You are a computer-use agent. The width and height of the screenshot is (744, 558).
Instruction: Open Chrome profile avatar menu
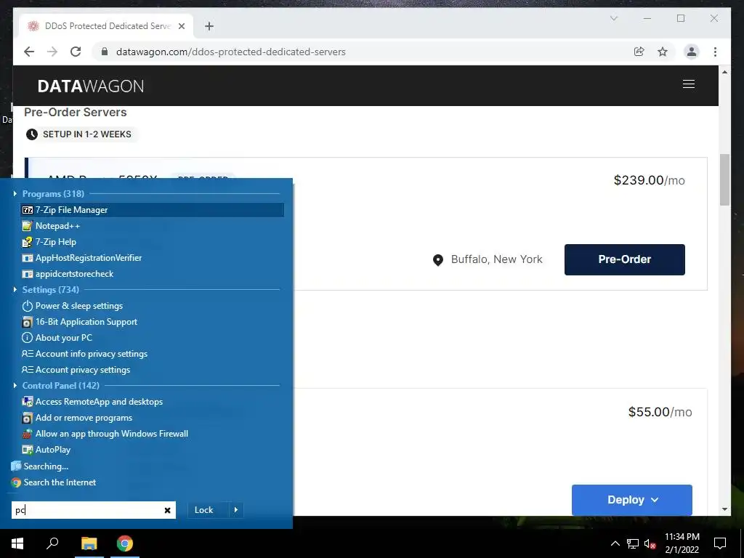692,52
